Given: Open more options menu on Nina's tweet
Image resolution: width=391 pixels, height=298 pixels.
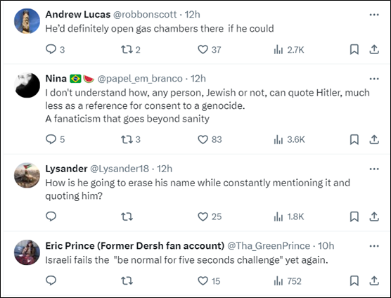Looking at the screenshot, I should 374,79.
